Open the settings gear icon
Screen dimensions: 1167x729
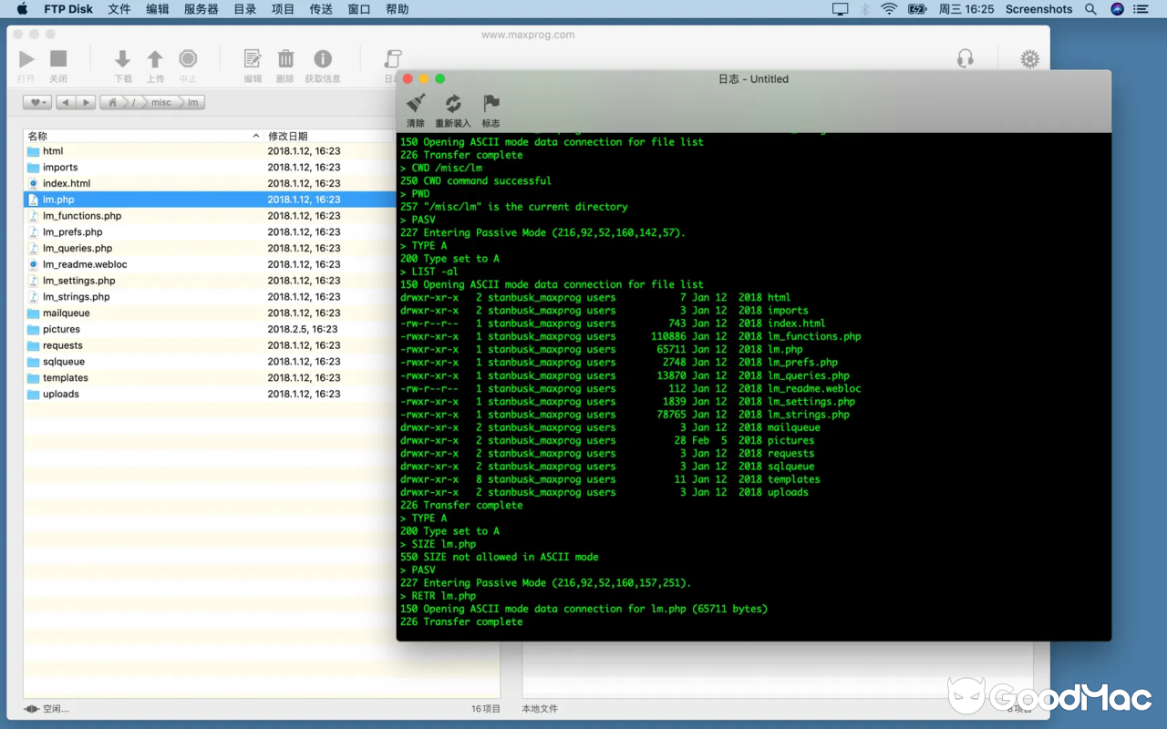[x=1029, y=58]
